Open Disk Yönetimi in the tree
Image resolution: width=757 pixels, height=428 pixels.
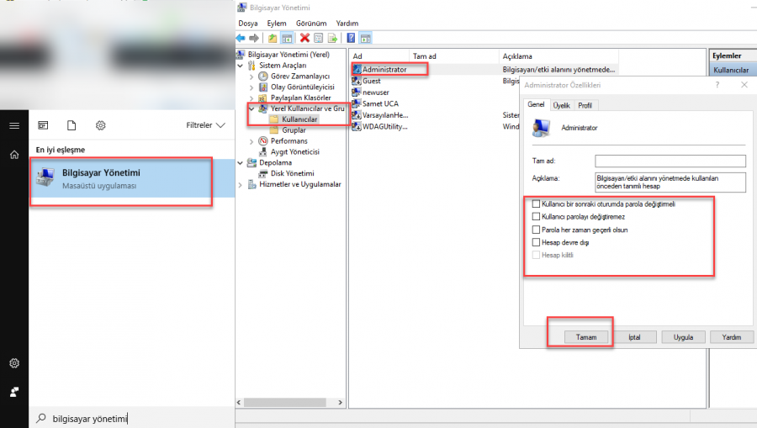click(x=292, y=173)
